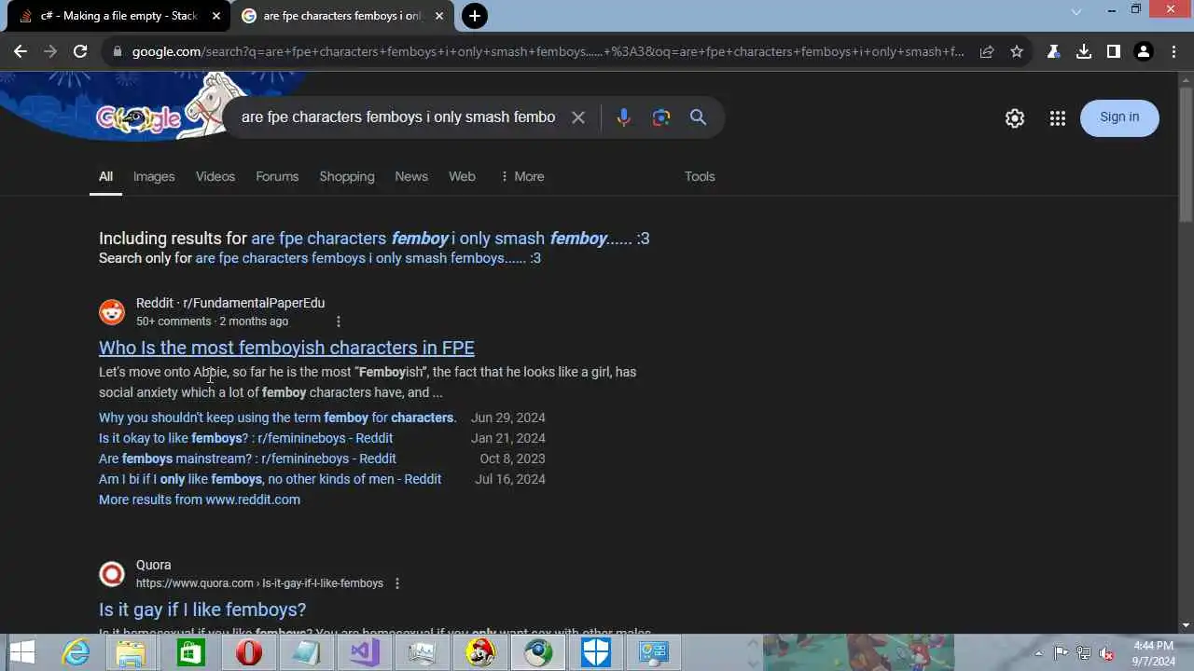Open Google quick settings gear
Viewport: 1194px width, 671px height.
click(x=1015, y=117)
